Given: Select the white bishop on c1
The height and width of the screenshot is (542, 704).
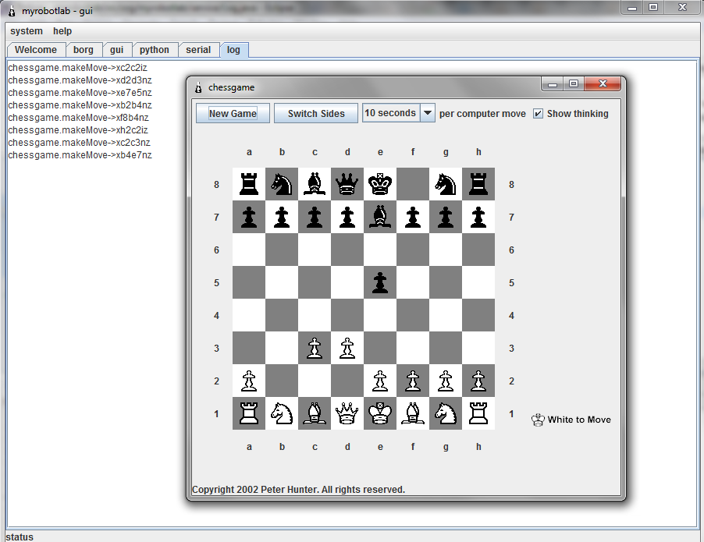Looking at the screenshot, I should click(x=315, y=413).
